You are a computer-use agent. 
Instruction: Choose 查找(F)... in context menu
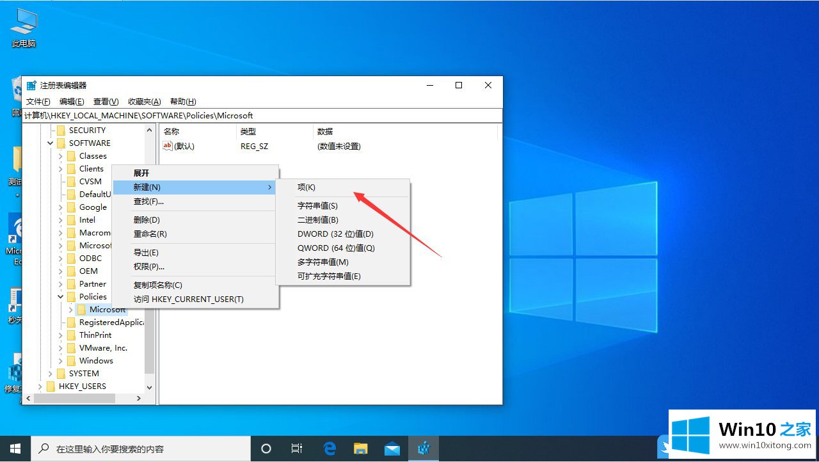click(x=196, y=202)
